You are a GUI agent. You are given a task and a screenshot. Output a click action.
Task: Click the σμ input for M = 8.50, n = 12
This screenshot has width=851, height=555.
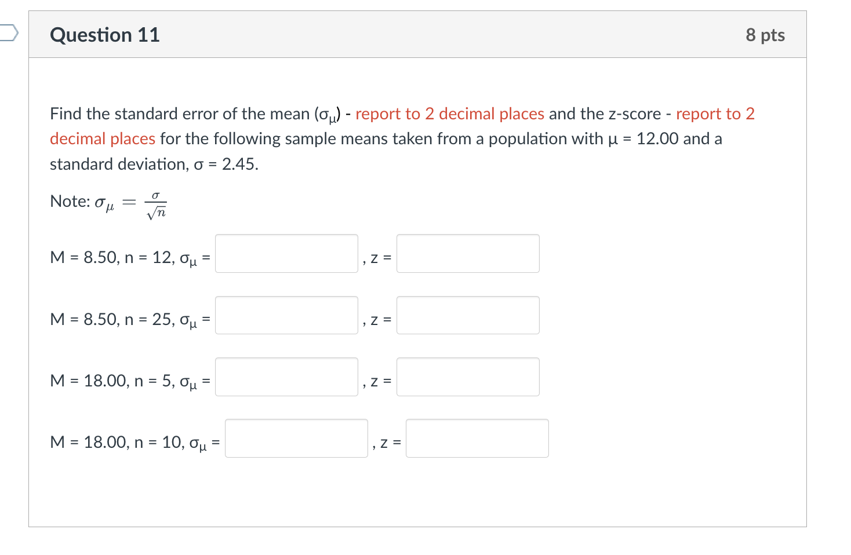click(x=286, y=254)
